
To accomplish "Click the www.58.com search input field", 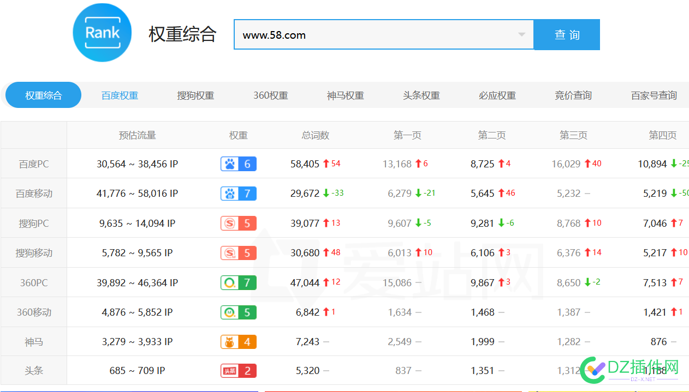I will point(384,35).
